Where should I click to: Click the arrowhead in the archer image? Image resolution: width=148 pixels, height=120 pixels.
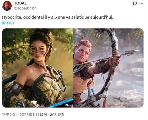[x=132, y=52]
